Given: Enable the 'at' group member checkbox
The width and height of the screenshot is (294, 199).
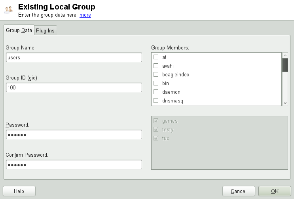Looking at the screenshot, I should [156, 57].
